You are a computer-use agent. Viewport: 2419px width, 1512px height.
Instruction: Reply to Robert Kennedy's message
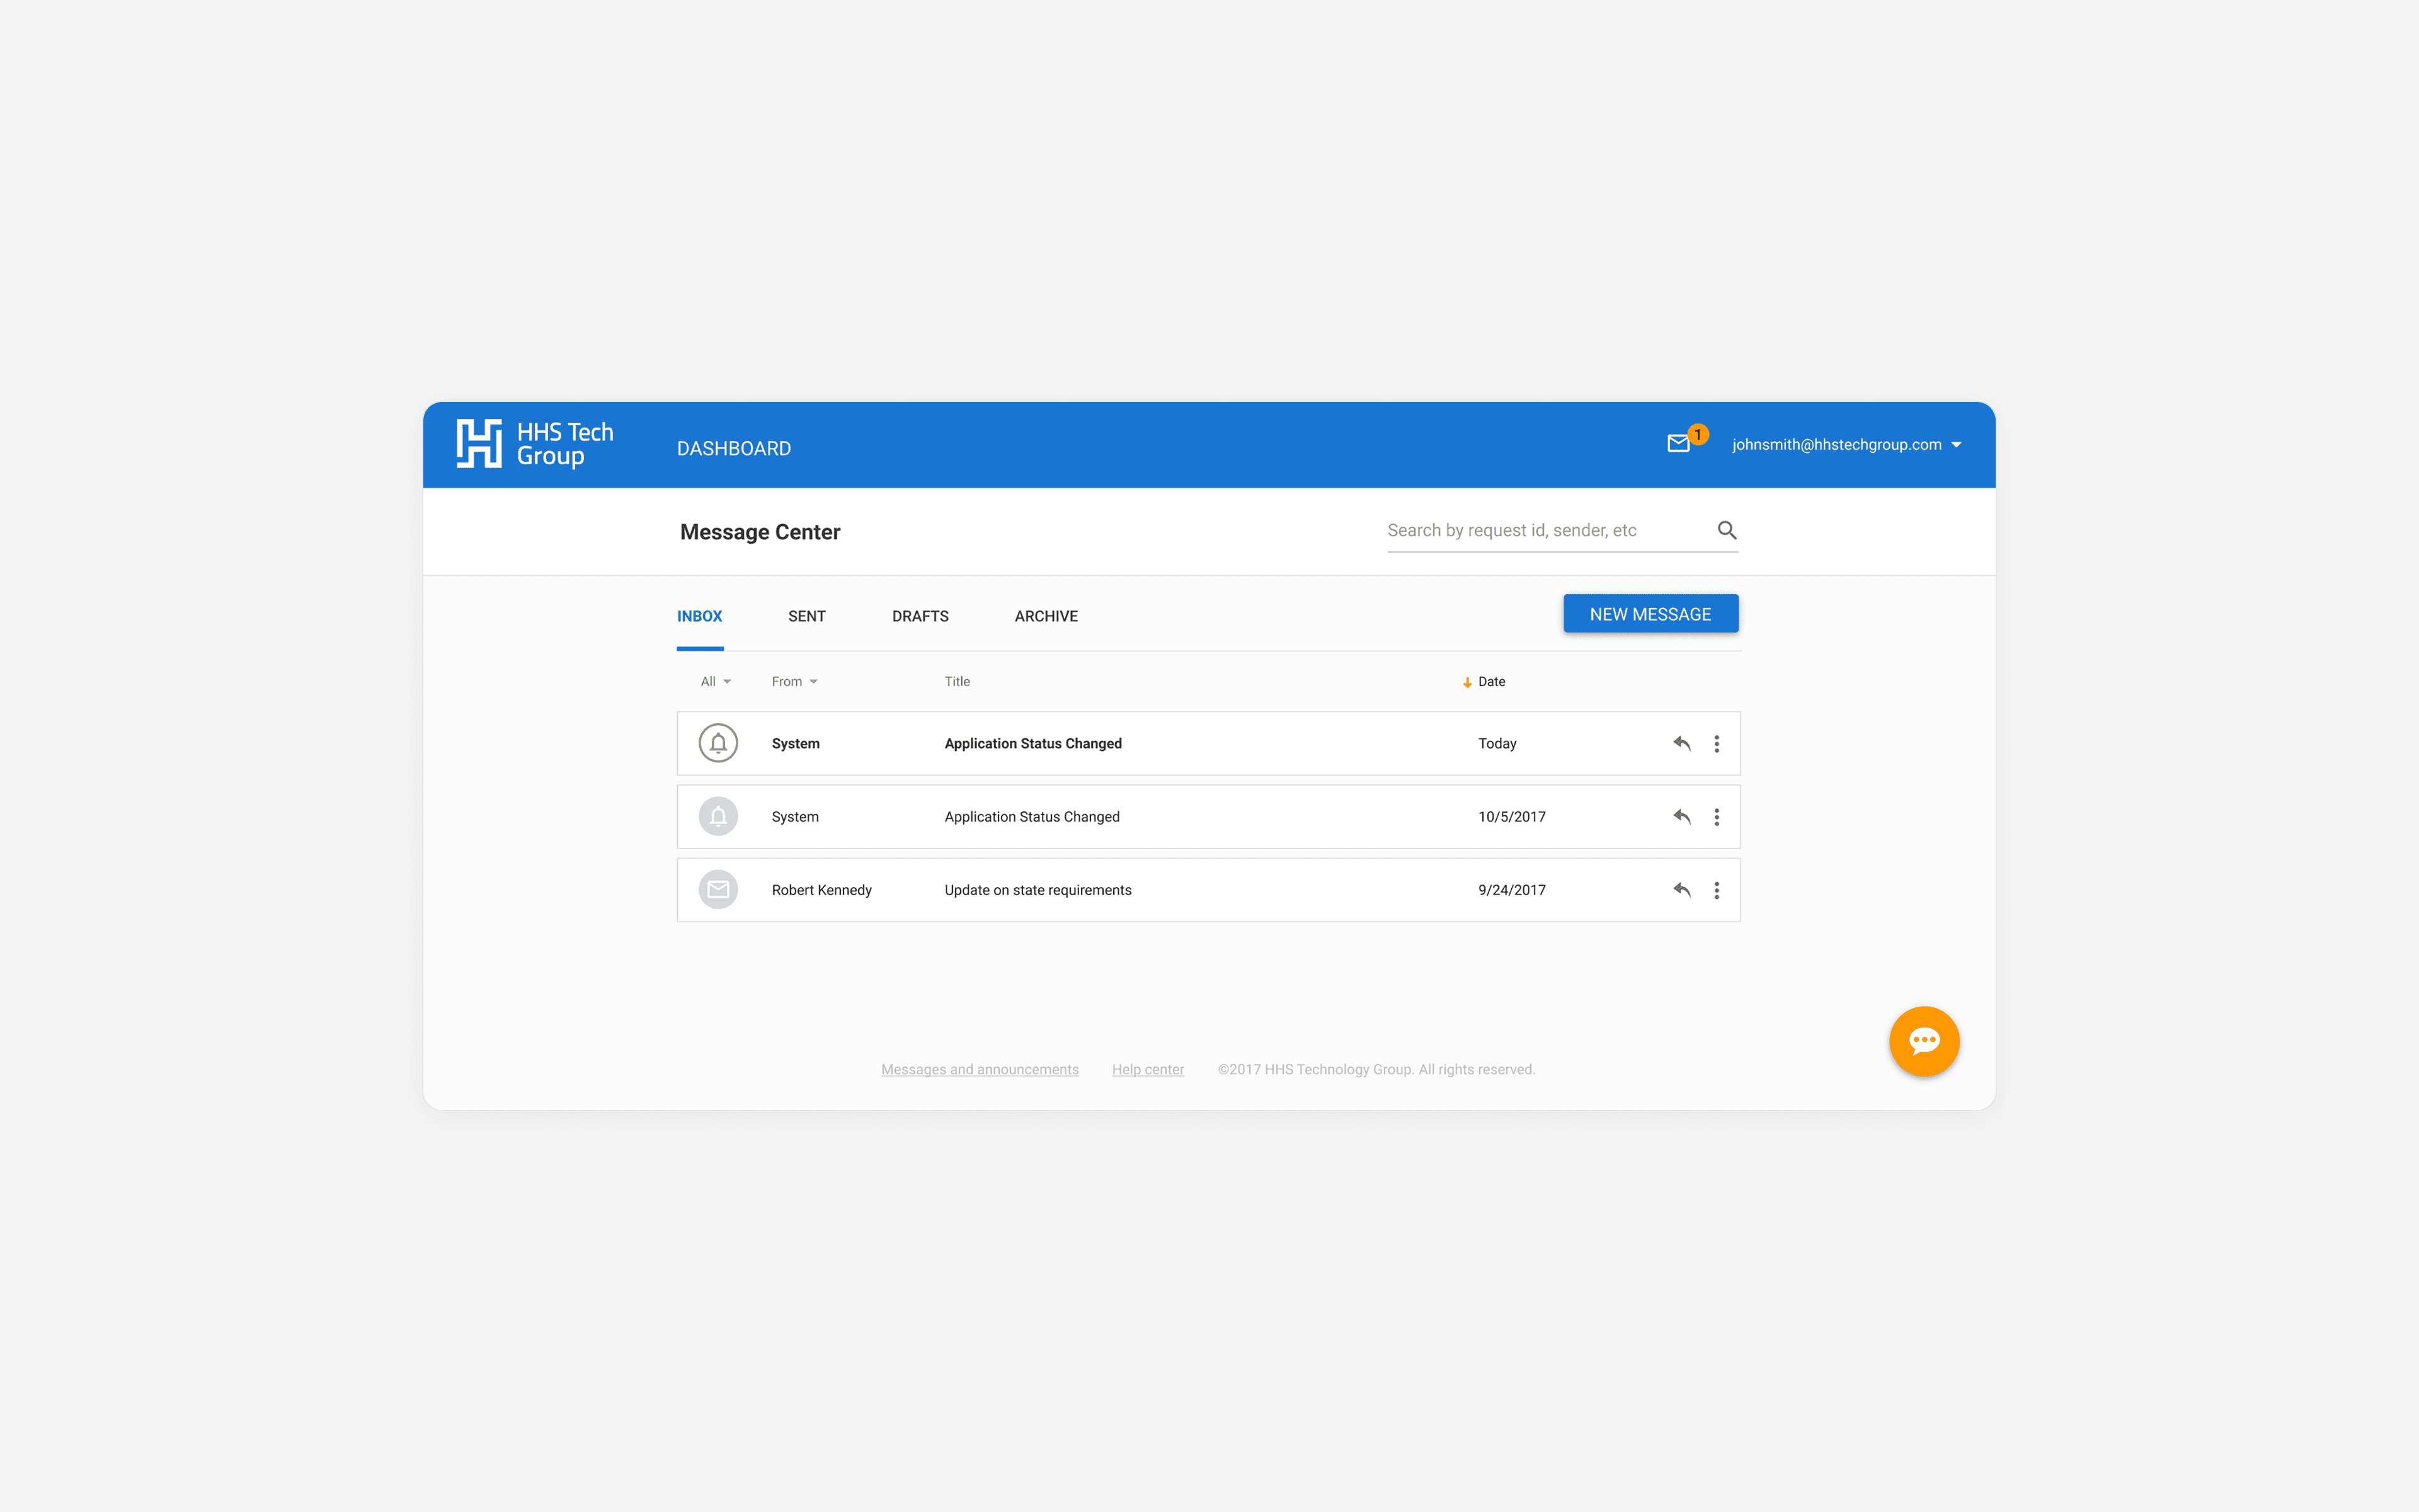(x=1681, y=890)
